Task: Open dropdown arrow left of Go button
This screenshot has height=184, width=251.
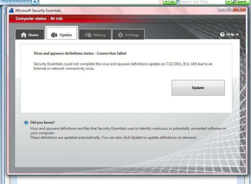Action: (166, 2)
